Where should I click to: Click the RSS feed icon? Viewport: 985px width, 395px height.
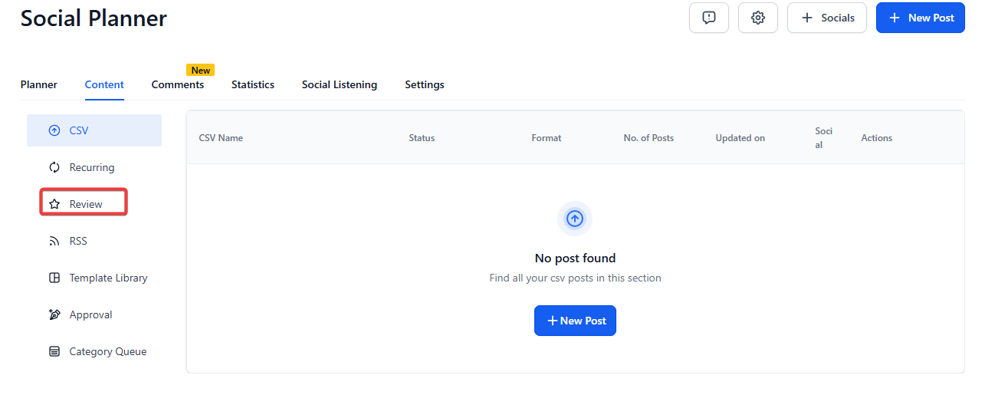pyautogui.click(x=54, y=241)
